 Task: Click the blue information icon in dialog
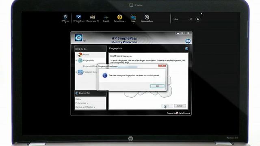click(105, 75)
